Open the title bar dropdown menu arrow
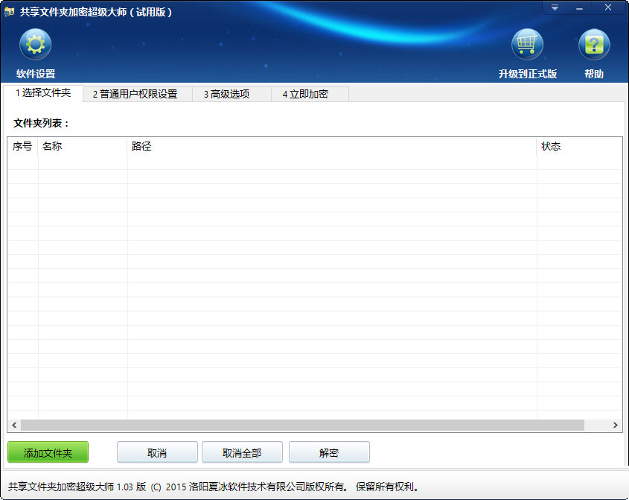Viewport: 629px width, 500px height. coord(555,7)
